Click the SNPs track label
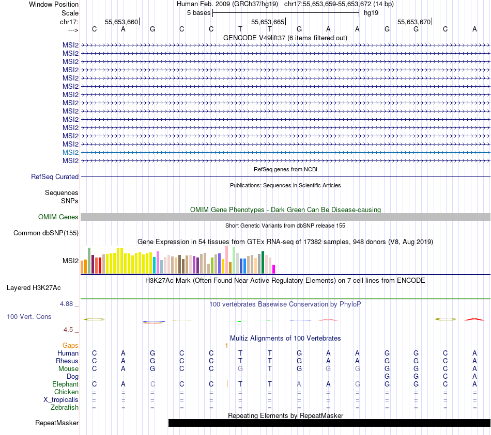491x435 pixels. pos(70,201)
